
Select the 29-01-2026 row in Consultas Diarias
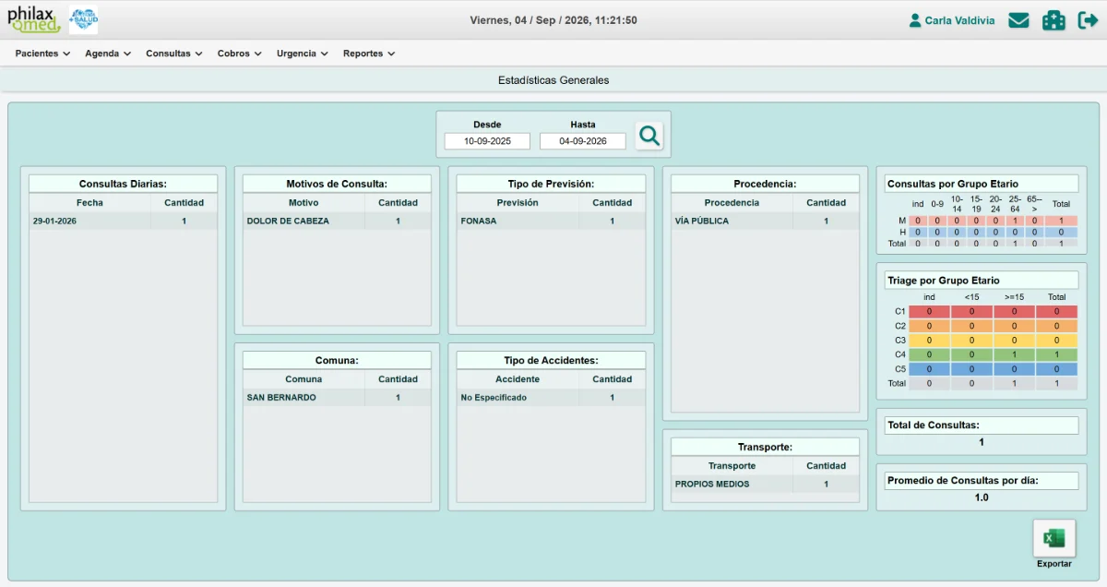pos(124,222)
